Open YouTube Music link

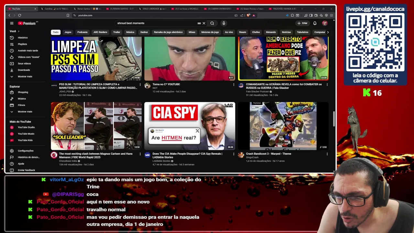(x=25, y=134)
